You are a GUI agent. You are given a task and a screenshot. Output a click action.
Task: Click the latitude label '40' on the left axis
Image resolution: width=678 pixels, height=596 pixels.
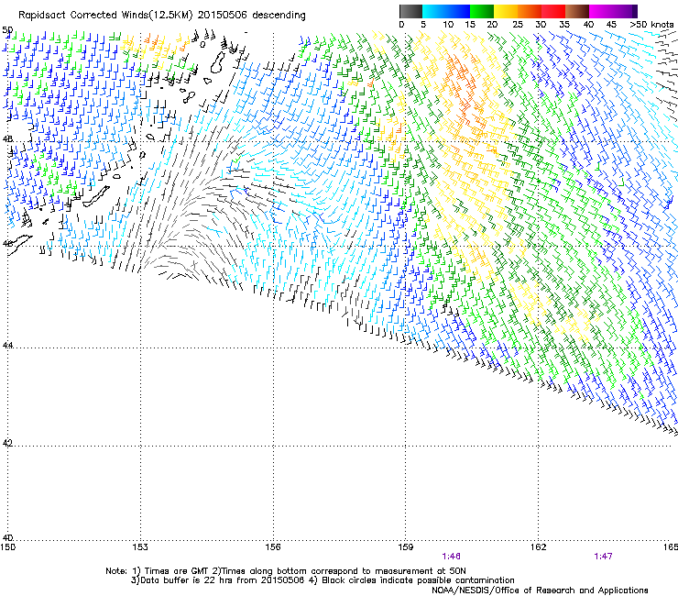[7, 537]
